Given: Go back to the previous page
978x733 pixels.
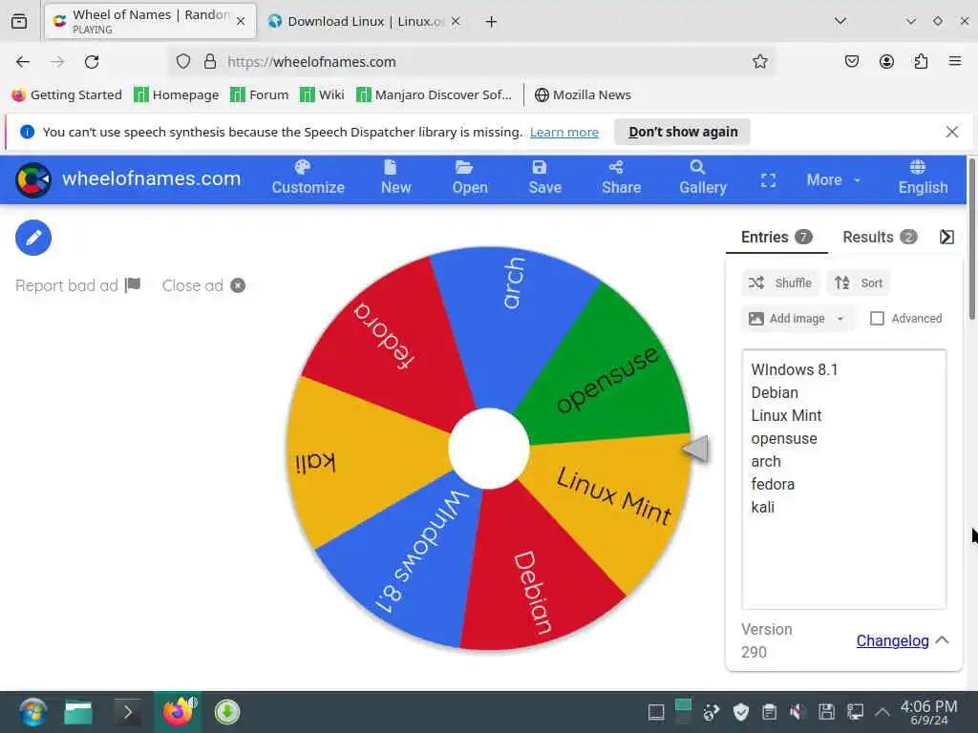Looking at the screenshot, I should coord(23,62).
